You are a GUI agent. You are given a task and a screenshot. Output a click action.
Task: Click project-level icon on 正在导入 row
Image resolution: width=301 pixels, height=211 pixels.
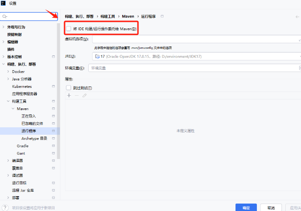[53, 116]
